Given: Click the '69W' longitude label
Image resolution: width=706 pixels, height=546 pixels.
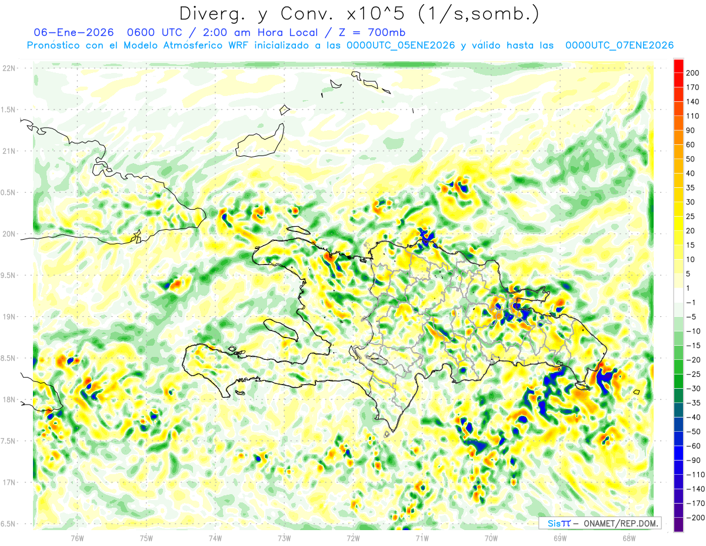Looking at the screenshot, I should (x=560, y=538).
